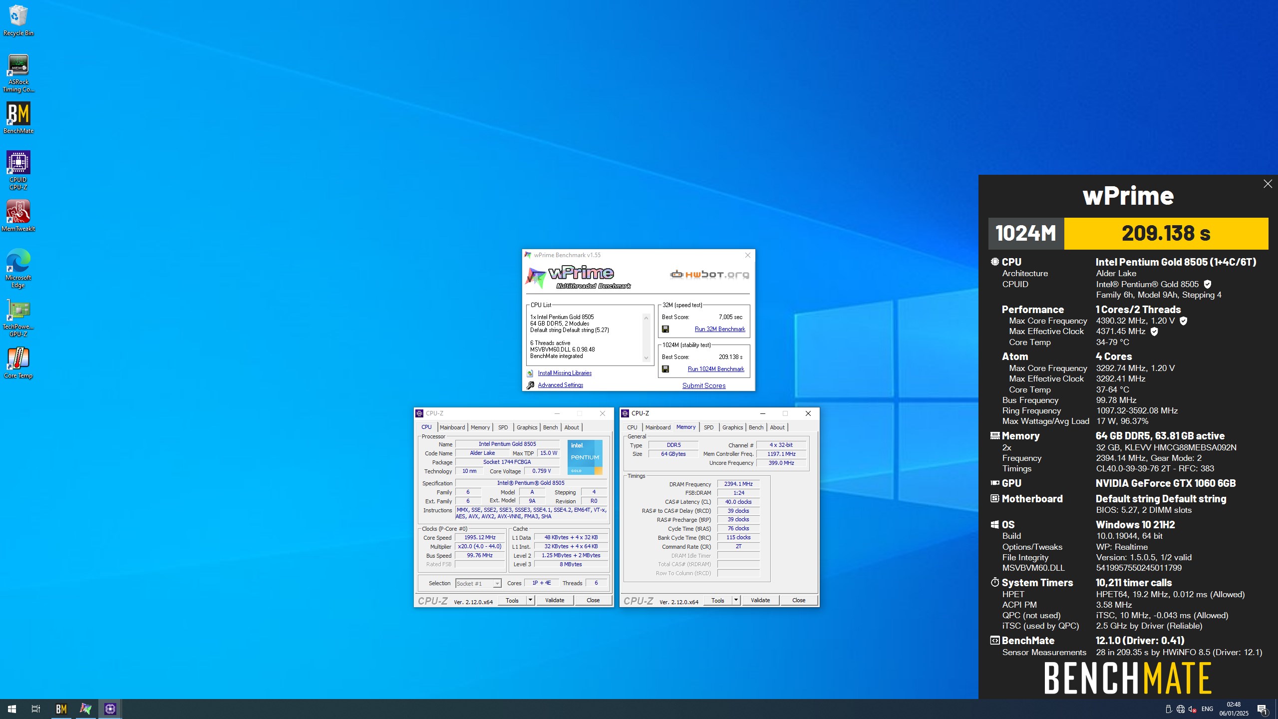The height and width of the screenshot is (719, 1278).
Task: Select TechPowerUp GPU-Z desktop icon
Action: (x=18, y=318)
